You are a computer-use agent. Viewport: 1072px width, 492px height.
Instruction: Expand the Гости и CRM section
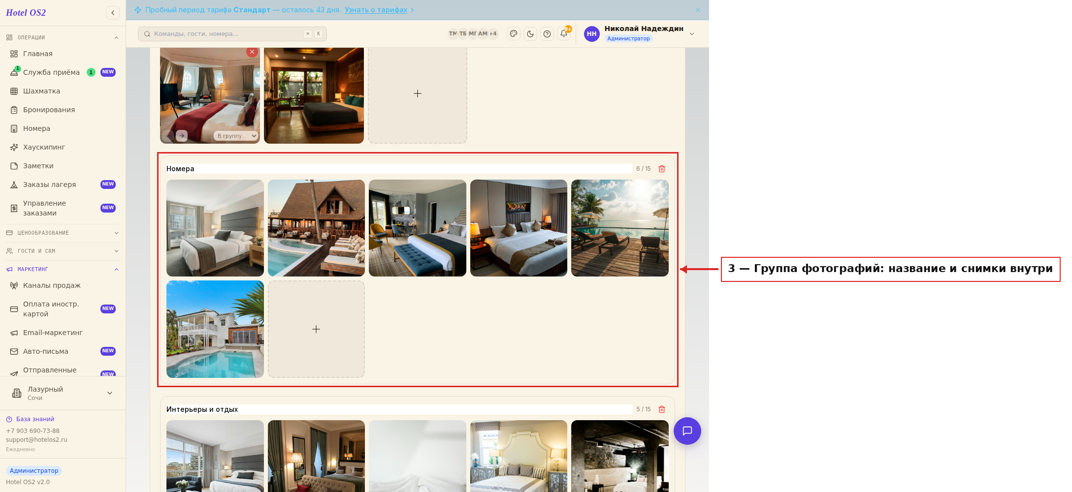[x=63, y=251]
